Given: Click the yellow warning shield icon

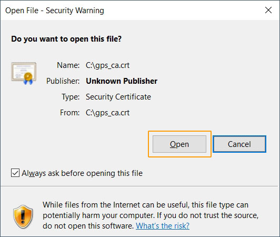Looking at the screenshot, I should (23, 216).
